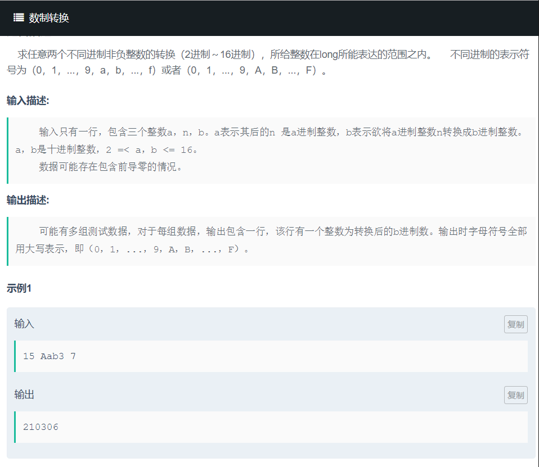Click the line 数据可能存在包含前导零的情况。
The image size is (539, 467).
coord(110,167)
